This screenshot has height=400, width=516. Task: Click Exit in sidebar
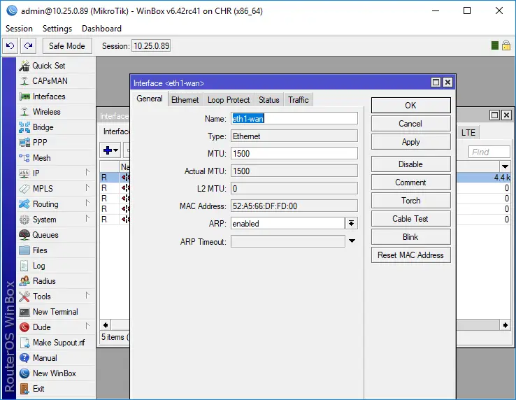[56, 389]
